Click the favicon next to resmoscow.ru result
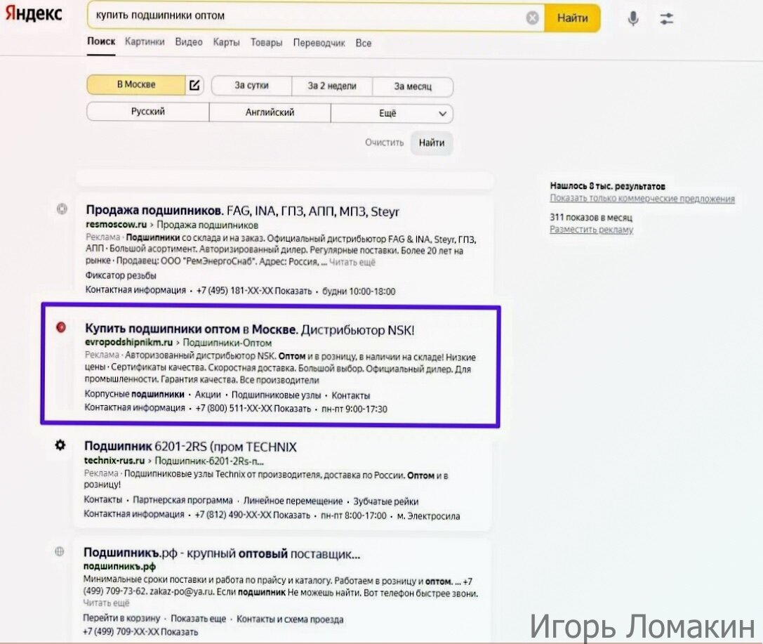The width and height of the screenshot is (763, 644). point(62,209)
